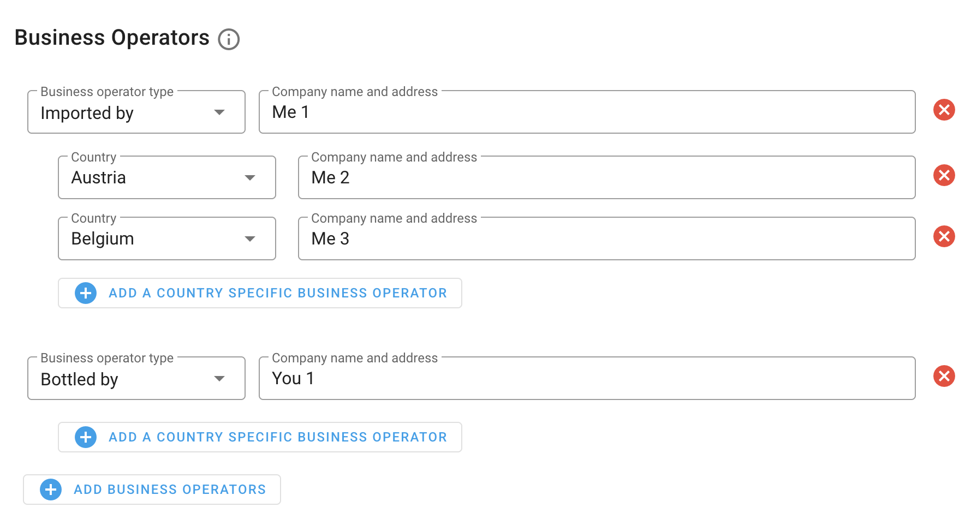Click plus icon below the Belgium row
This screenshot has width=977, height=525.
tap(86, 294)
